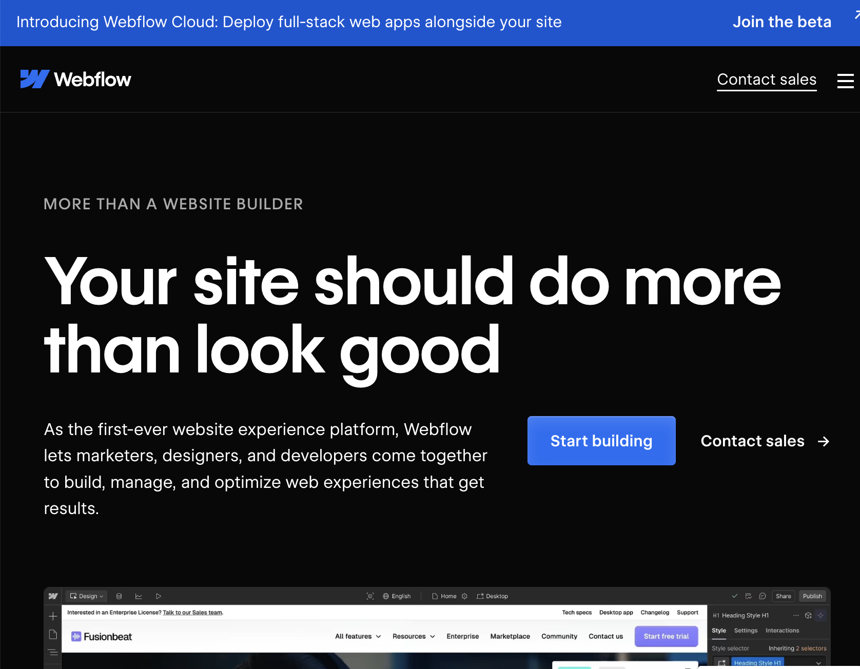Click Talk to our Sales team link
The image size is (860, 669).
coord(192,613)
